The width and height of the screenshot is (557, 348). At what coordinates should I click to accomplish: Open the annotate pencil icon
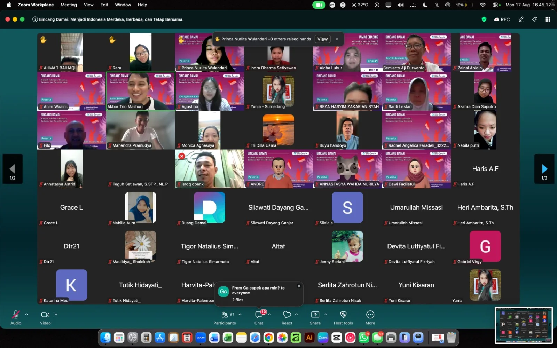pos(521,19)
